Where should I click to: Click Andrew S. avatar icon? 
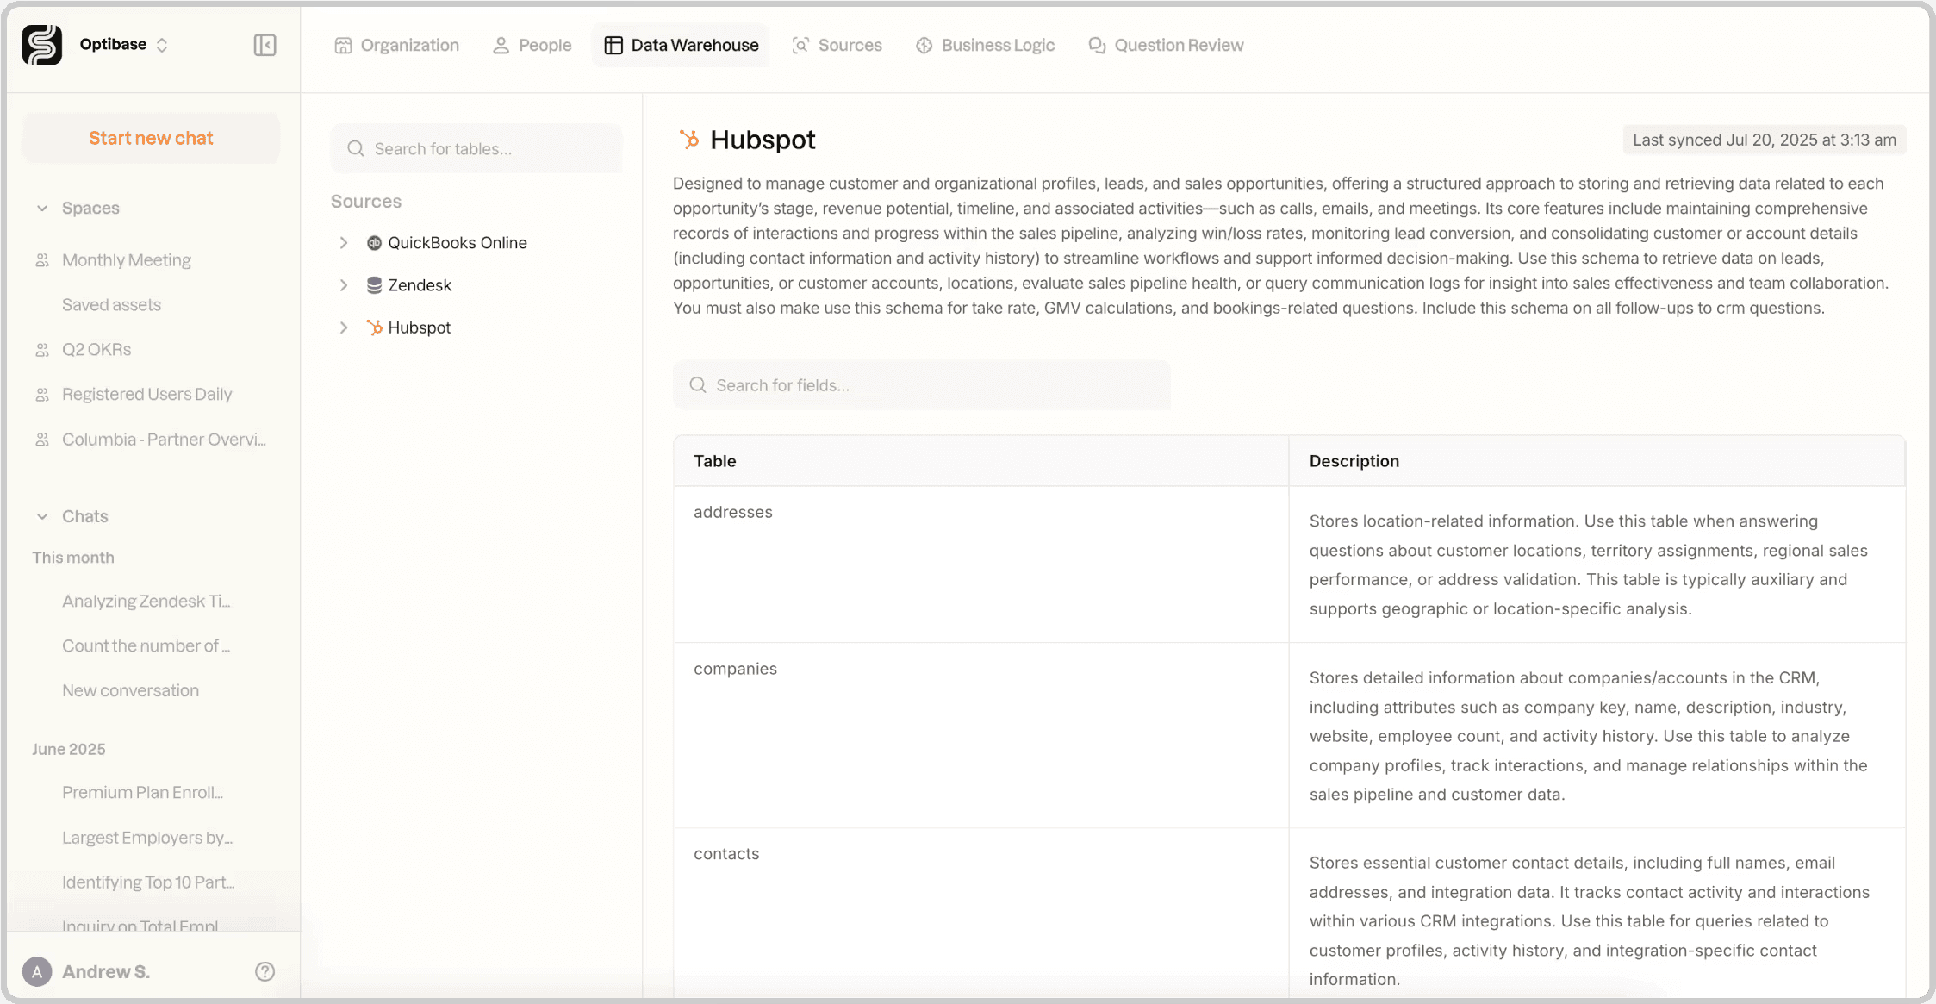[x=37, y=971]
